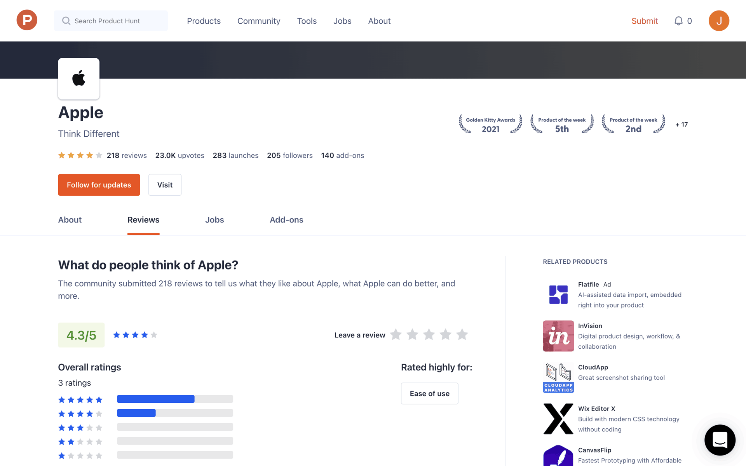The image size is (746, 466).
Task: Select the two-star rating row stars
Action: point(80,442)
